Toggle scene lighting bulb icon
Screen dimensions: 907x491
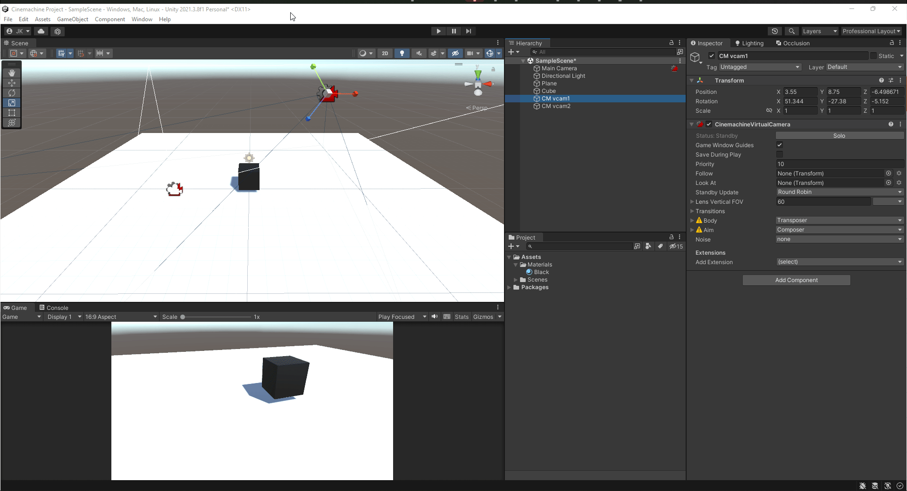pyautogui.click(x=402, y=53)
